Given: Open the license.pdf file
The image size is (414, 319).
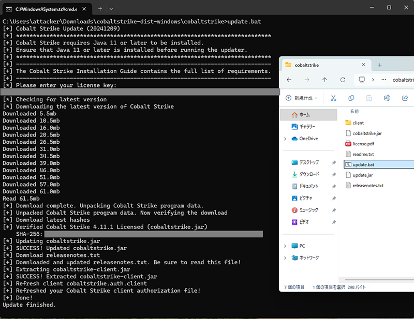Looking at the screenshot, I should point(363,144).
